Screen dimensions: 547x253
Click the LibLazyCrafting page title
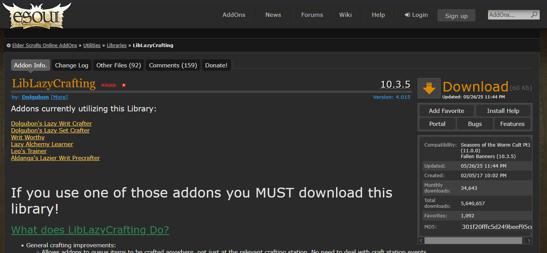(x=54, y=83)
